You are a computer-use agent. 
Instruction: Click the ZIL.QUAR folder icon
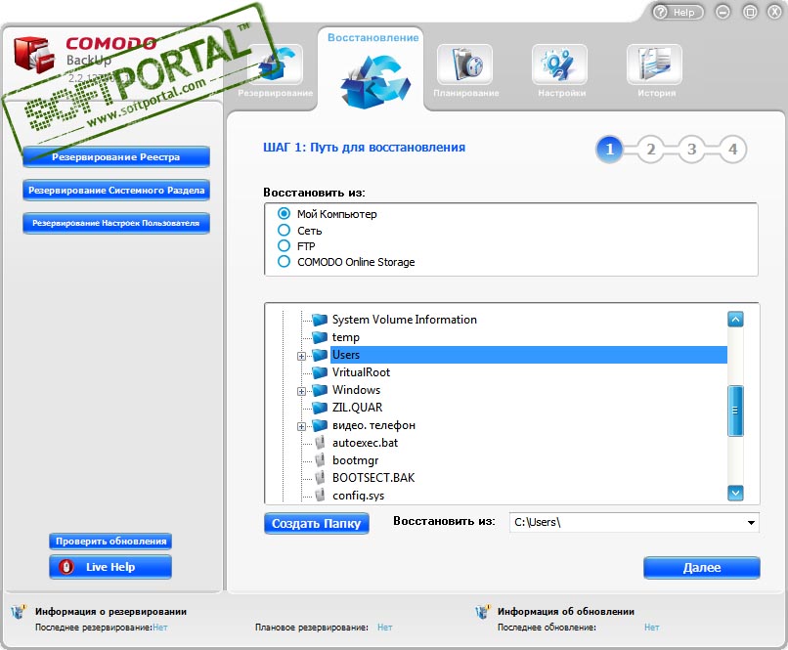pos(320,408)
